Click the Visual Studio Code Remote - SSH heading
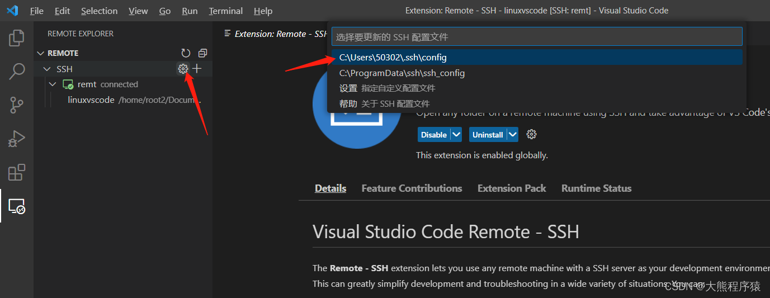Screen dimensions: 770x298 (x=446, y=232)
